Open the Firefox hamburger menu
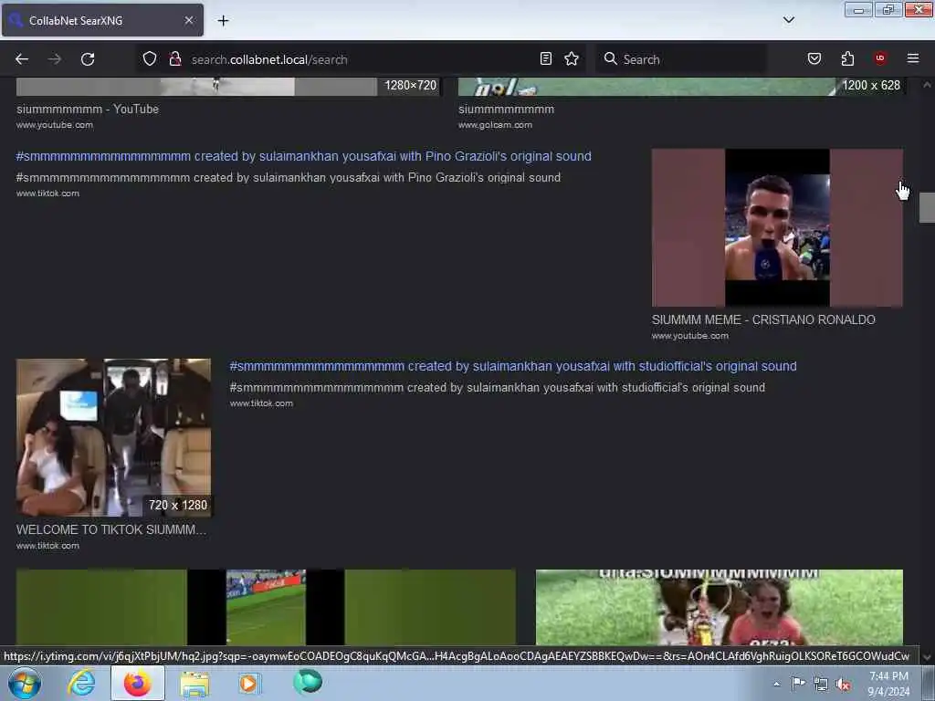The height and width of the screenshot is (701, 935). pyautogui.click(x=912, y=58)
